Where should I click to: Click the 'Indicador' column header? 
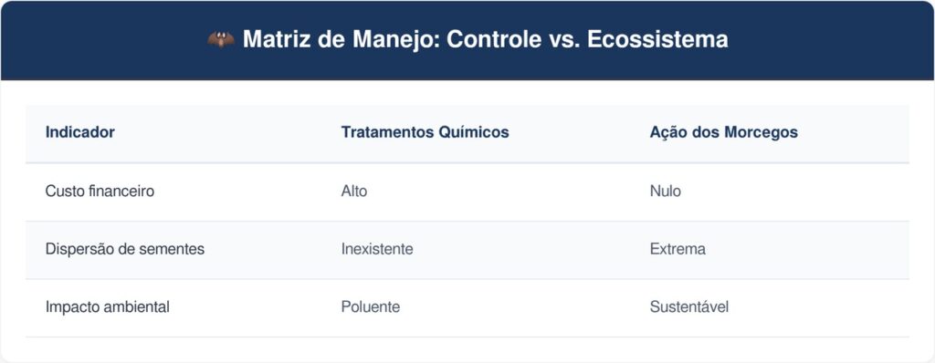coord(80,132)
